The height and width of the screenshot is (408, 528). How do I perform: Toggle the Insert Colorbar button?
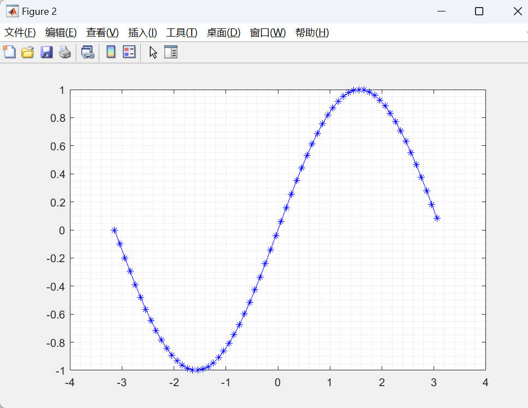click(x=111, y=52)
